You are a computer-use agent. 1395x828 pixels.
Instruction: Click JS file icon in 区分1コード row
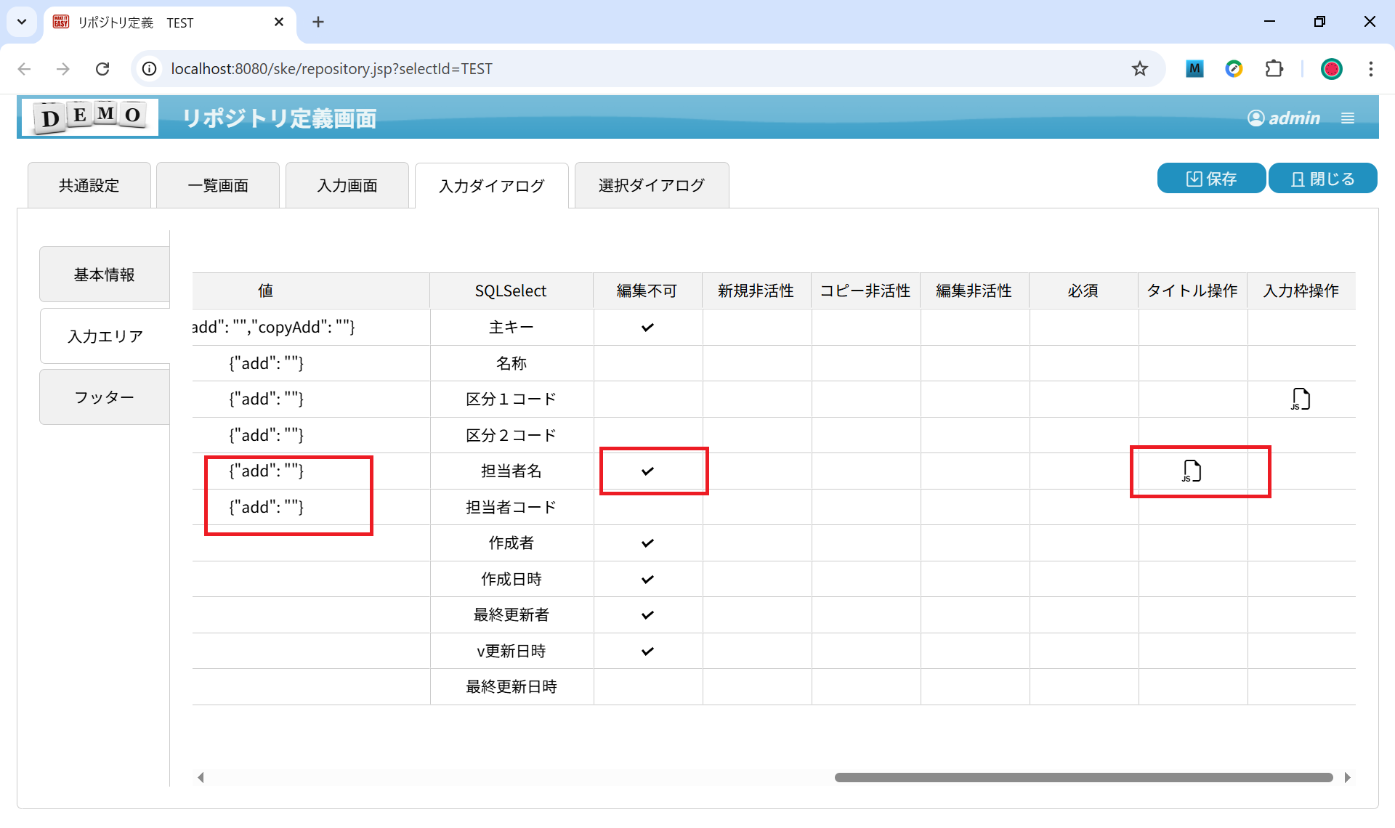click(x=1301, y=399)
